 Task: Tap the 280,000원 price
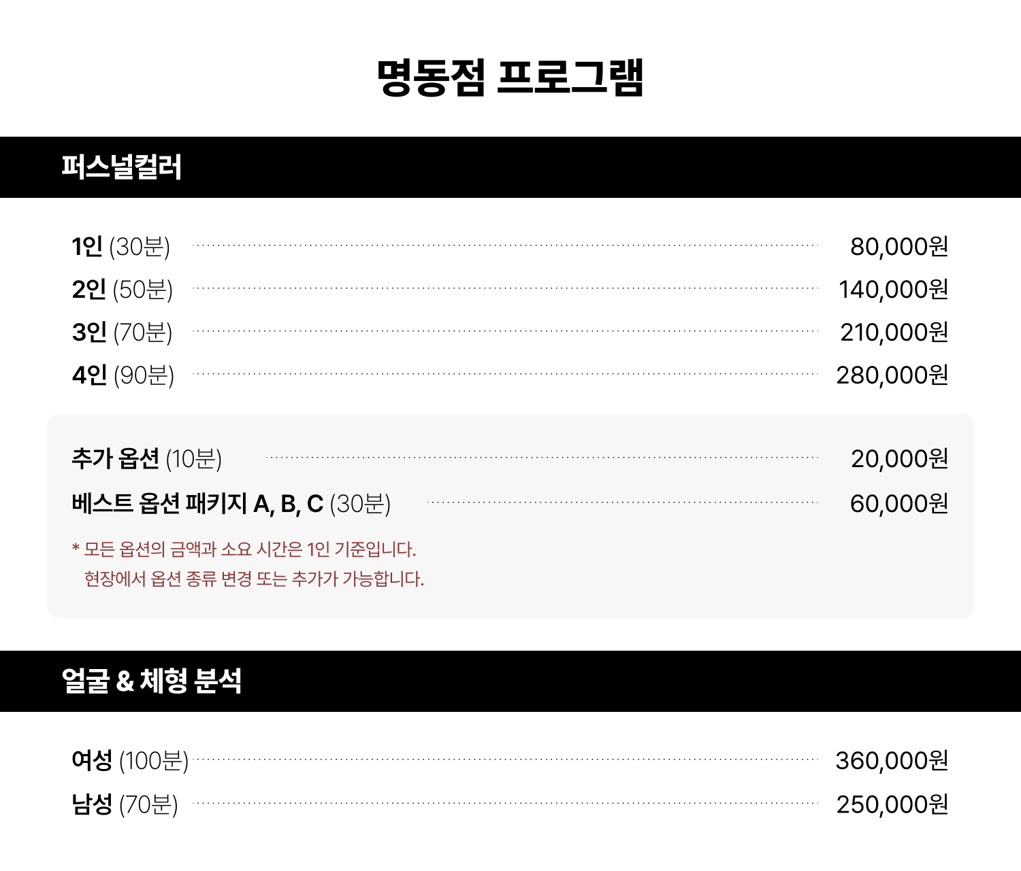[892, 375]
